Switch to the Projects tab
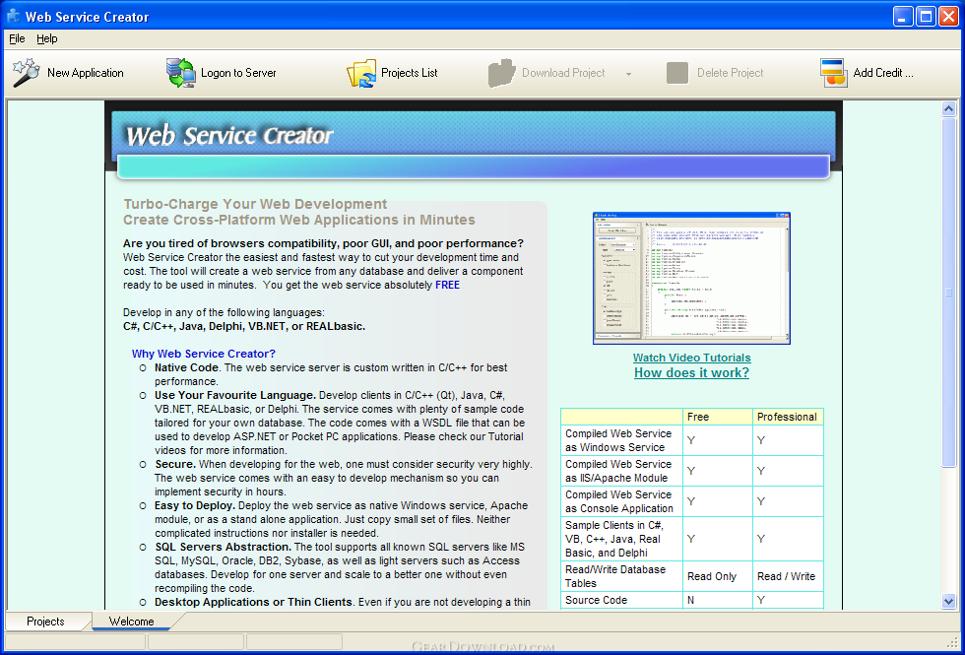Viewport: 965px width, 655px height. tap(45, 622)
